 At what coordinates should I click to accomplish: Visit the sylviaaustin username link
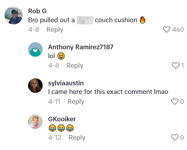click(x=66, y=83)
